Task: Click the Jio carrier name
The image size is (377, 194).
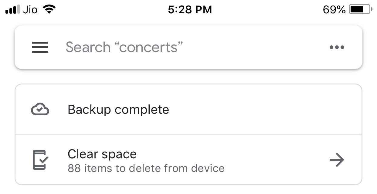Action: (x=30, y=10)
